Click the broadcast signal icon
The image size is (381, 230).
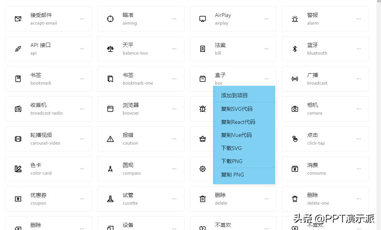(x=295, y=79)
